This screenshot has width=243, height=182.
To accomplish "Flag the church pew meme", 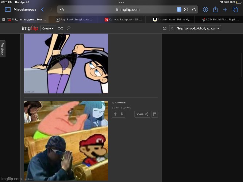I will (154, 114).
